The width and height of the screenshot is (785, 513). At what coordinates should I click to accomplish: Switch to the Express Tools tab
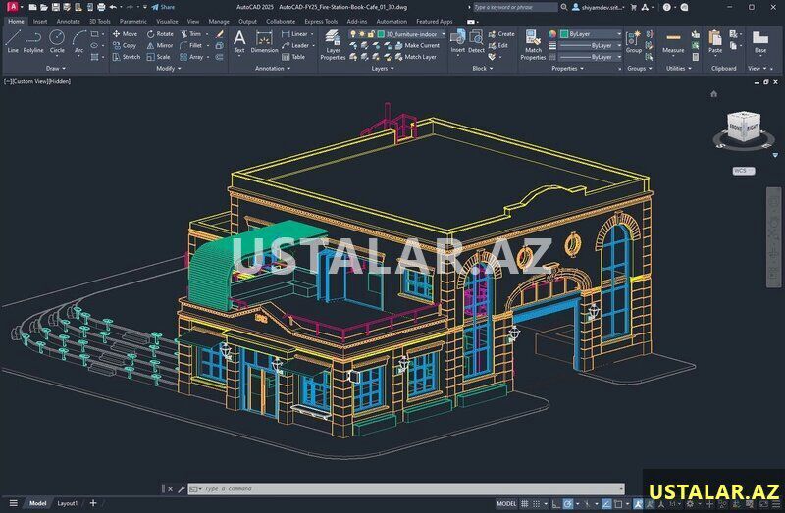tap(321, 22)
